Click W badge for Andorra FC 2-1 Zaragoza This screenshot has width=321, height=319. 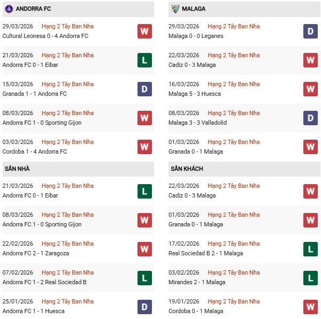144,248
